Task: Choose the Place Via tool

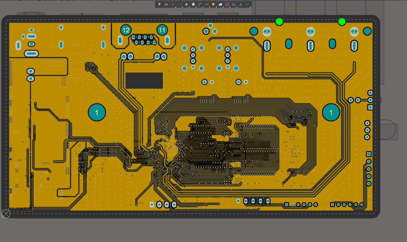Action: tap(213, 4)
